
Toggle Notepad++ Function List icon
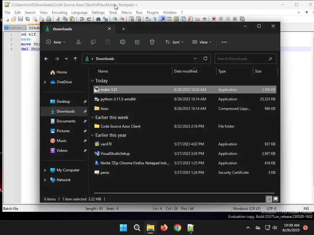tap(190, 19)
